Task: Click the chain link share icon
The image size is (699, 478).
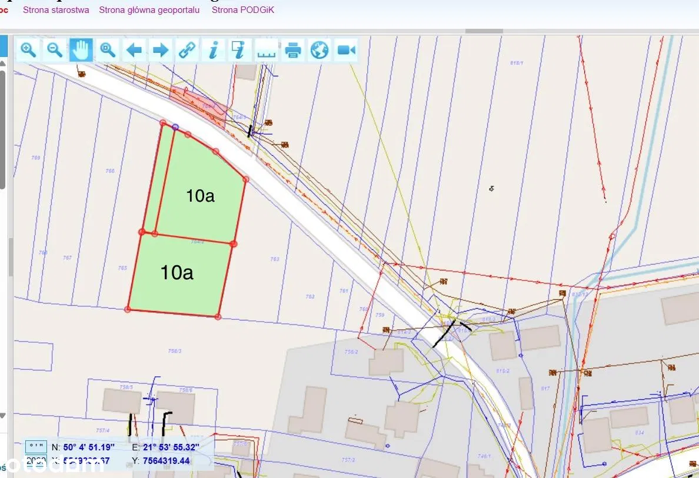Action: click(187, 50)
